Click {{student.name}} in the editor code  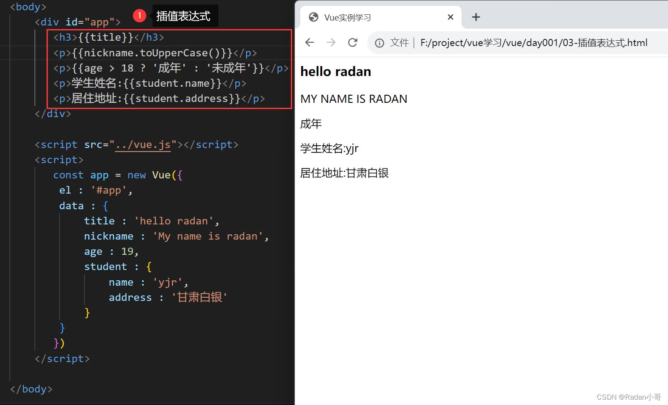[x=173, y=83]
